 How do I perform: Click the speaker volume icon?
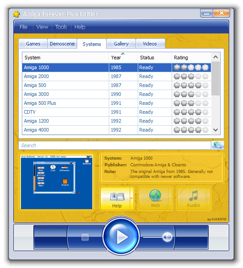[x=167, y=237]
